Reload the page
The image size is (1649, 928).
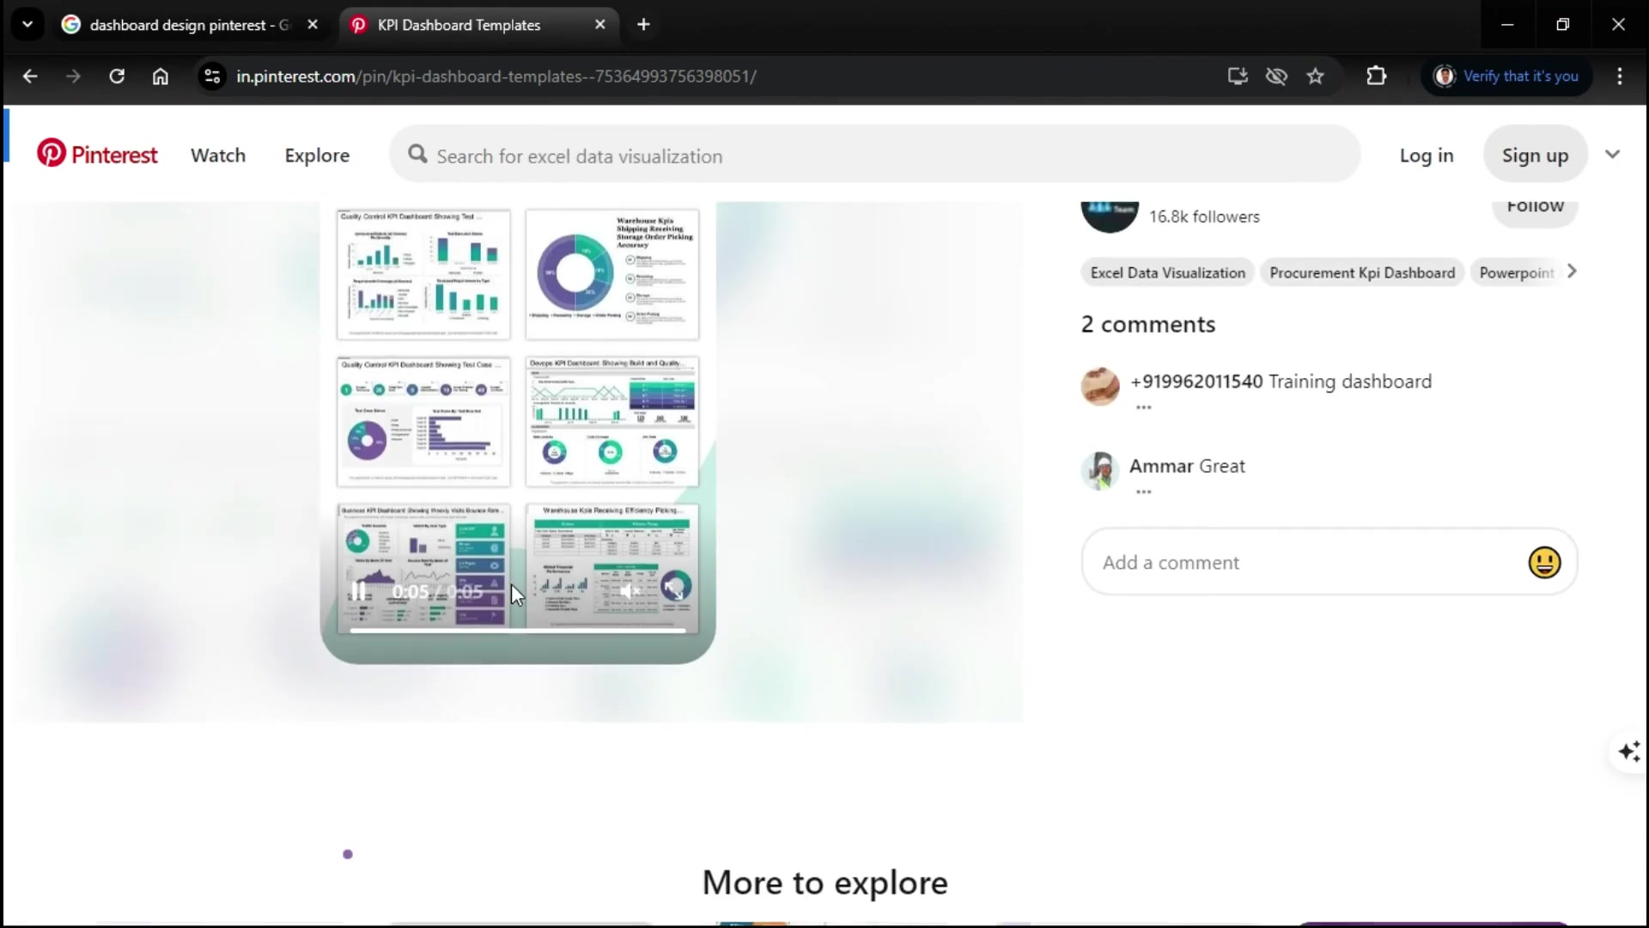(117, 76)
